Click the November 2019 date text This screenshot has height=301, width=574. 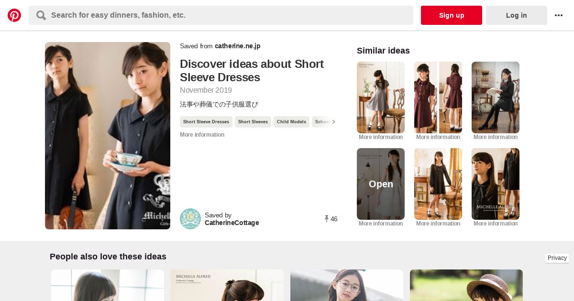[x=206, y=90]
